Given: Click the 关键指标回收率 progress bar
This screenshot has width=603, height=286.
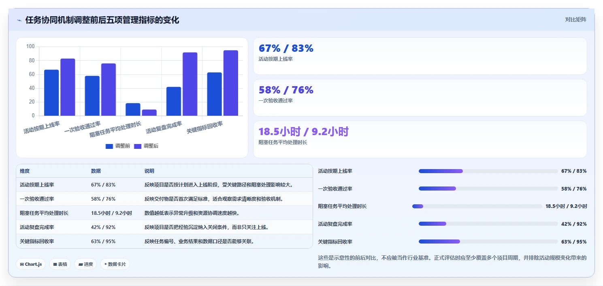Looking at the screenshot, I should [x=488, y=242].
